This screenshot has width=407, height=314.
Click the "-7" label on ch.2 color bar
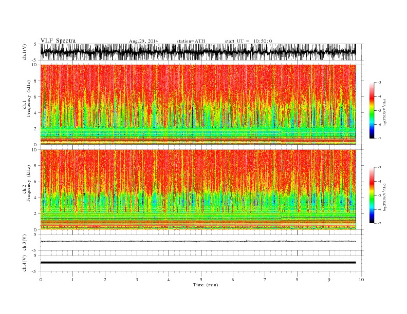pos(379,223)
